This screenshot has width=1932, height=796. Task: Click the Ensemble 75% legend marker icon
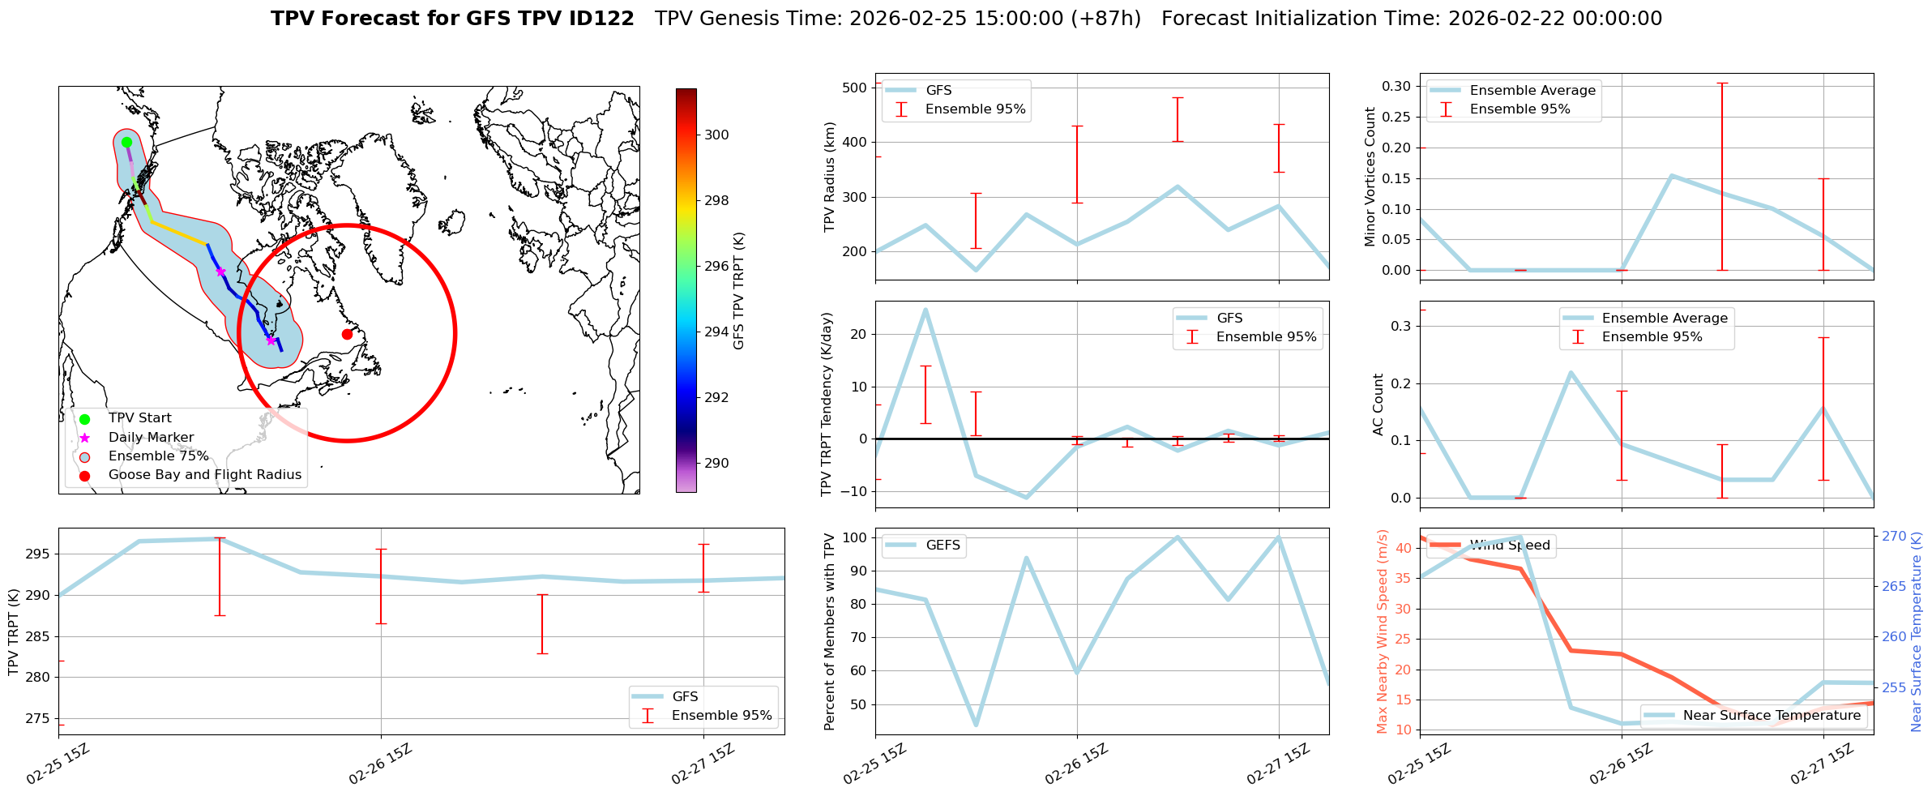(84, 456)
